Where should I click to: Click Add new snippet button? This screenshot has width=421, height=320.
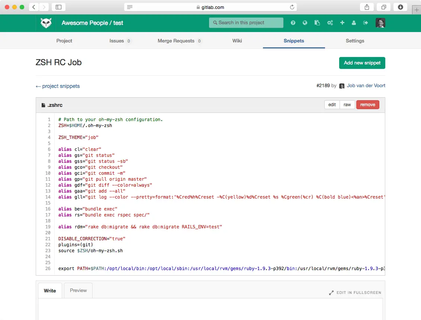coord(362,63)
